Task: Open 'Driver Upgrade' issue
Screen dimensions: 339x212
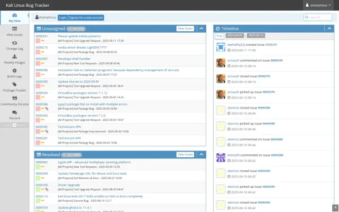Action: [x=69, y=185]
